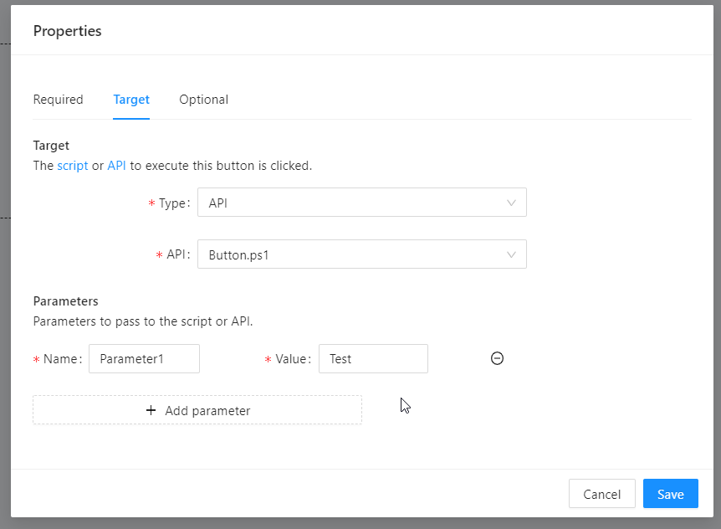Expand the API dropdown showing Button.ps1
Screen dimensions: 721x529
point(362,254)
